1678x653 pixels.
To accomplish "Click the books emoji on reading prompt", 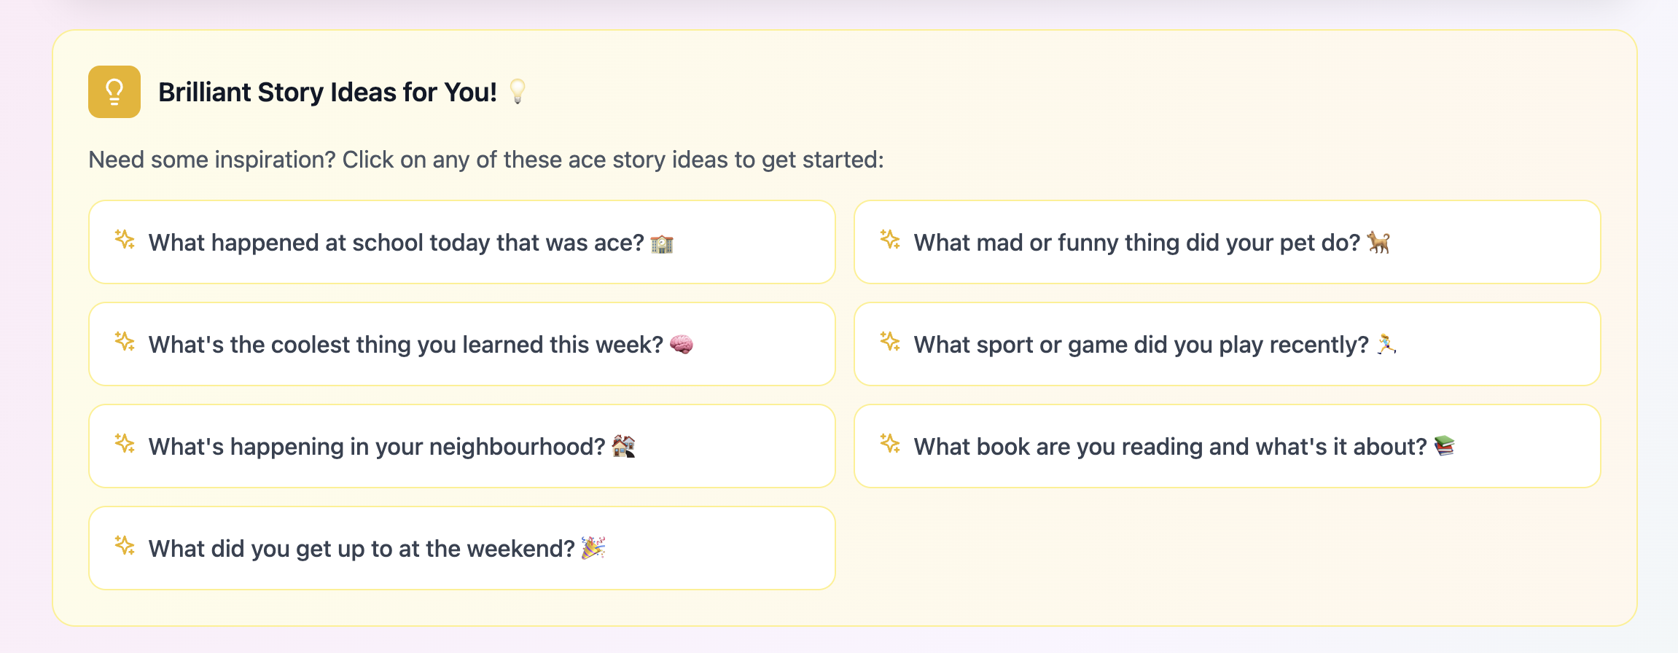I will (x=1444, y=446).
